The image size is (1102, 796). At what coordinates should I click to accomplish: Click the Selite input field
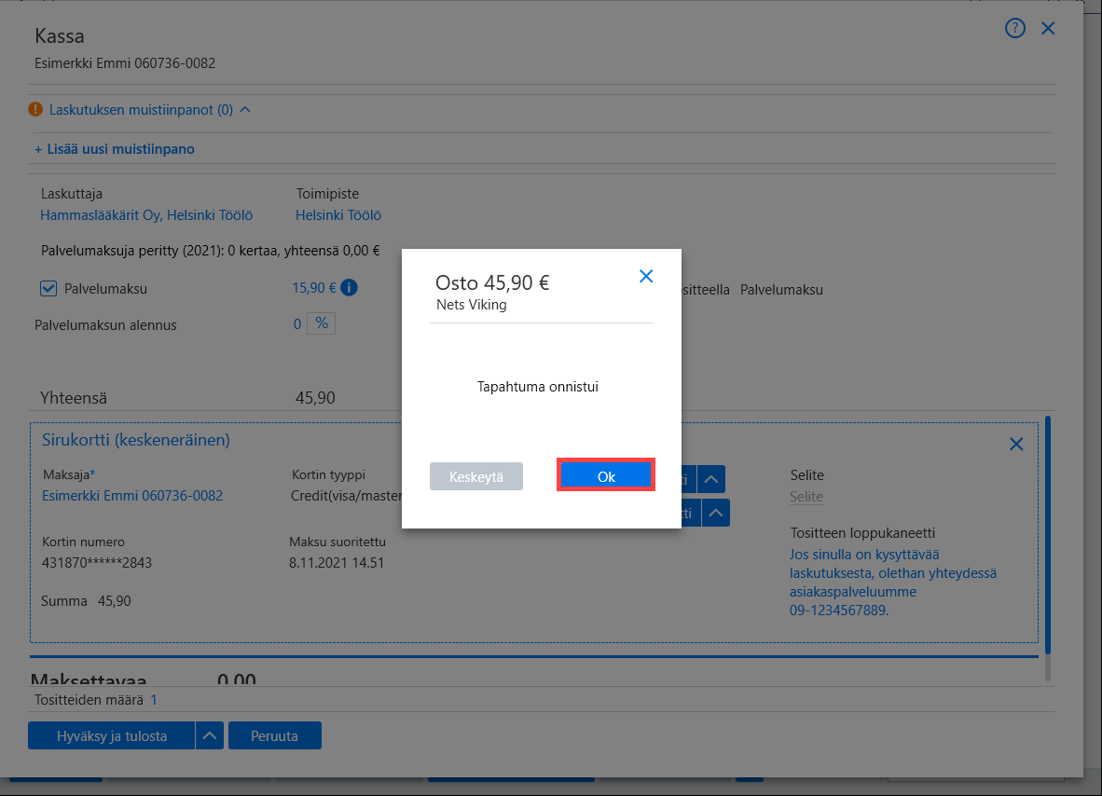pos(806,497)
